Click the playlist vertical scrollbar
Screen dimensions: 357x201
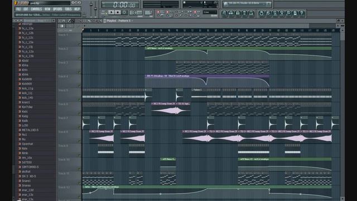(x=342, y=114)
